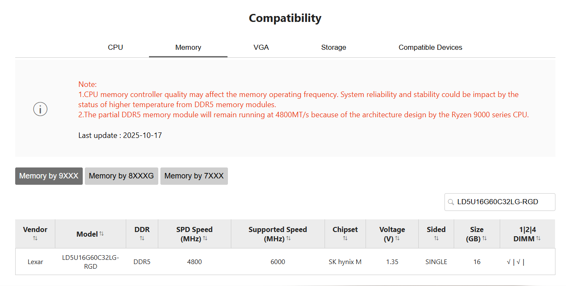Show Memory by 7XXX list
The width and height of the screenshot is (566, 286).
194,176
